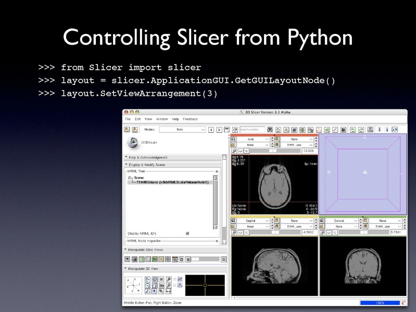Open the Edit menu
The height and width of the screenshot is (312, 416).
(137, 119)
